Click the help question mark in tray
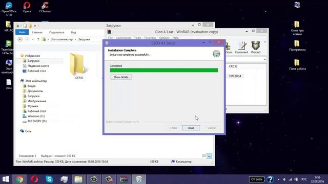328x184 pixels. coord(270,179)
